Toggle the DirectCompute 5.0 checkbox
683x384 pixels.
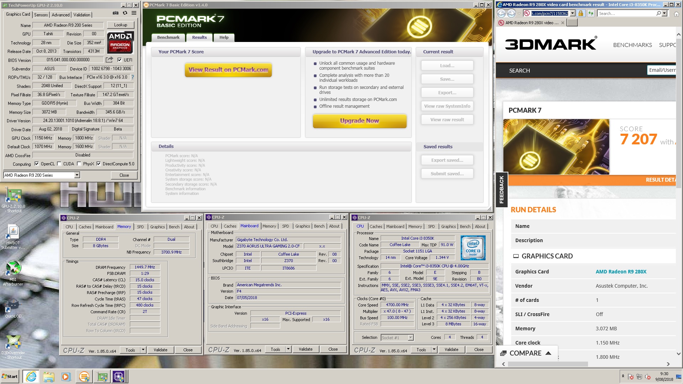[x=99, y=164]
